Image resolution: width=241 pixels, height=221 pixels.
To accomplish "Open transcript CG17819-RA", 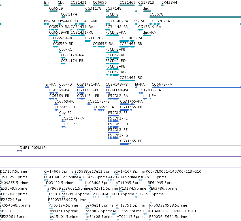I will (150, 27).
